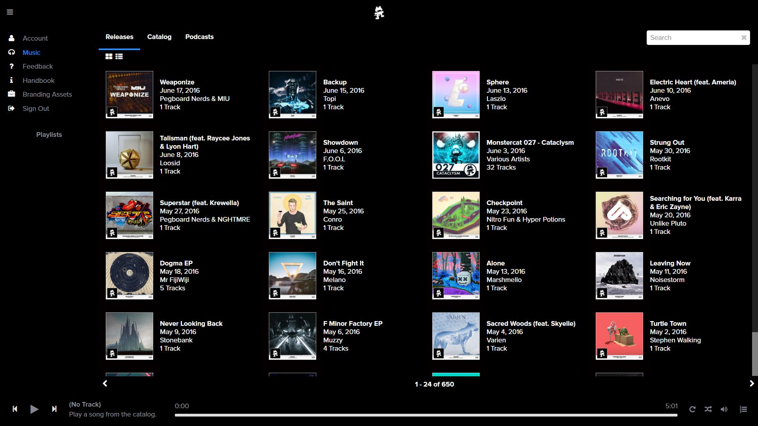Open F Minor Factory EP cover
Image resolution: width=758 pixels, height=426 pixels.
tap(293, 336)
